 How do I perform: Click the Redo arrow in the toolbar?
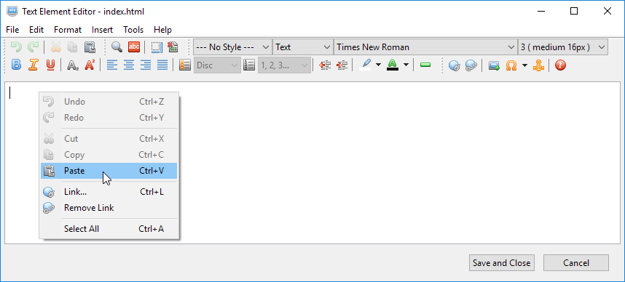click(x=33, y=47)
